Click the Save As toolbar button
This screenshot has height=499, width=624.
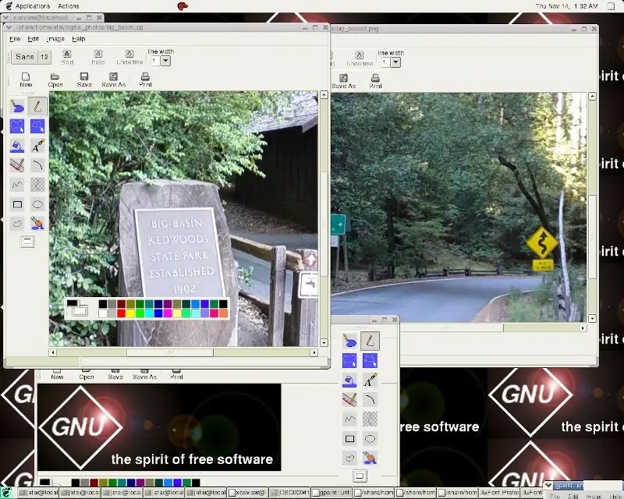pyautogui.click(x=115, y=76)
